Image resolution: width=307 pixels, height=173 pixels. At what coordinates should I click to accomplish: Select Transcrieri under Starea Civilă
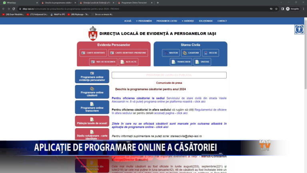point(181,62)
